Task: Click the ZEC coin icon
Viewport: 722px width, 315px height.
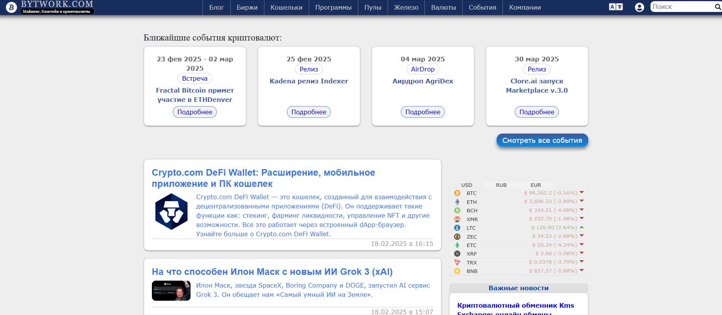Action: point(457,237)
